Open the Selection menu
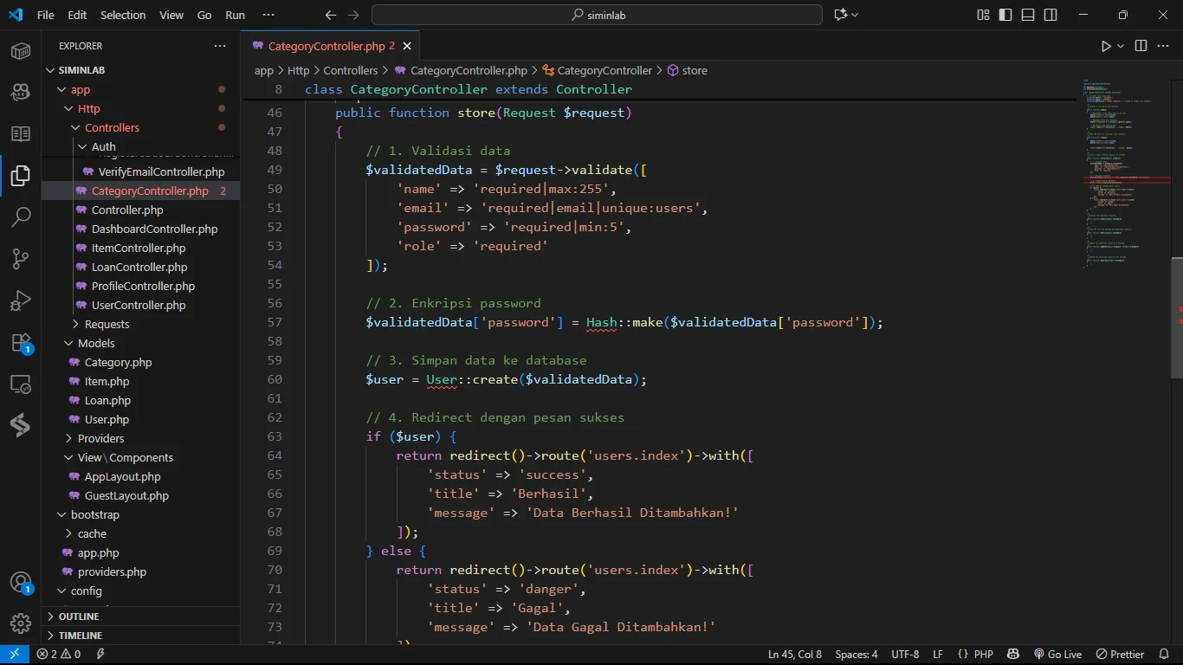1183x665 pixels. click(123, 15)
